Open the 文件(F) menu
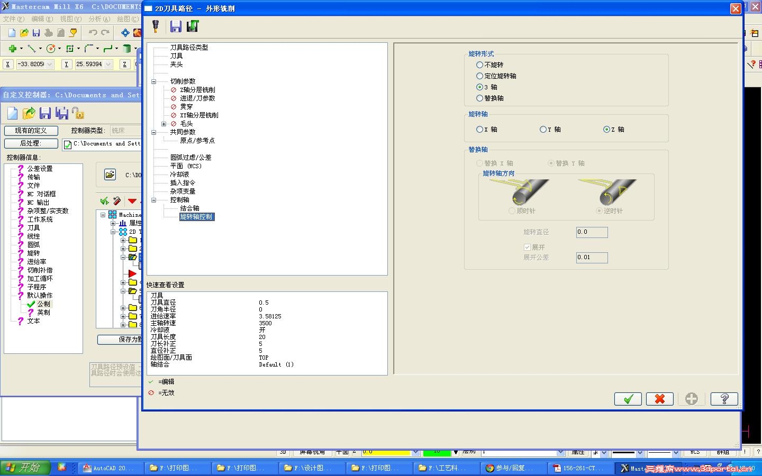Screen dimensions: 762x476 click(x=14, y=19)
